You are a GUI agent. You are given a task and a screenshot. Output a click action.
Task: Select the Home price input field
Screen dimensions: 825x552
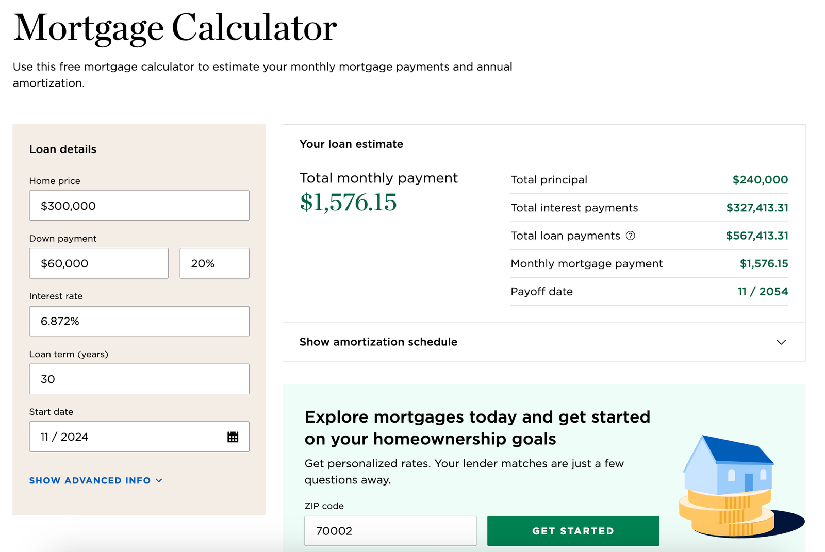pos(139,205)
